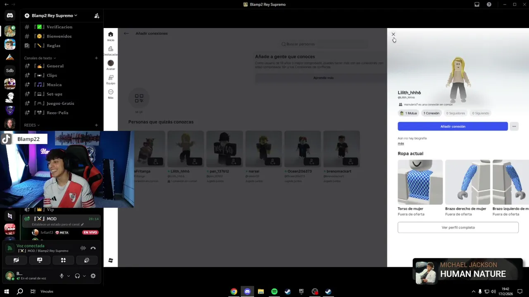Expand biography with más link

click(x=401, y=144)
